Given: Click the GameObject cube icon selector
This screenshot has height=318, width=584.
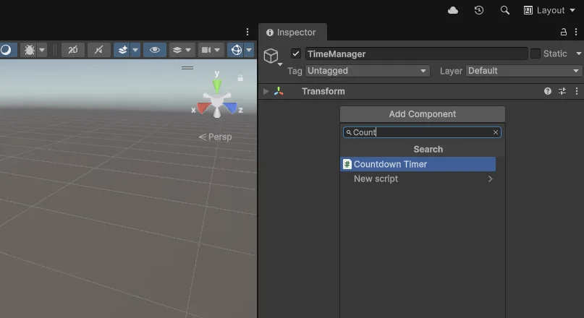Looking at the screenshot, I should pos(271,56).
